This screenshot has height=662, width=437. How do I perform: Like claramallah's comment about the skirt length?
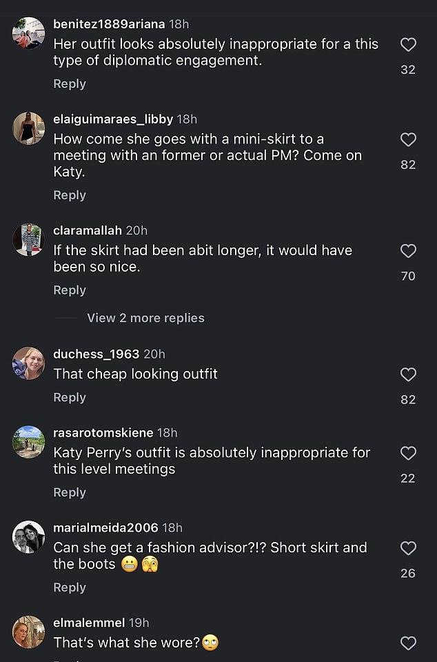coord(408,251)
